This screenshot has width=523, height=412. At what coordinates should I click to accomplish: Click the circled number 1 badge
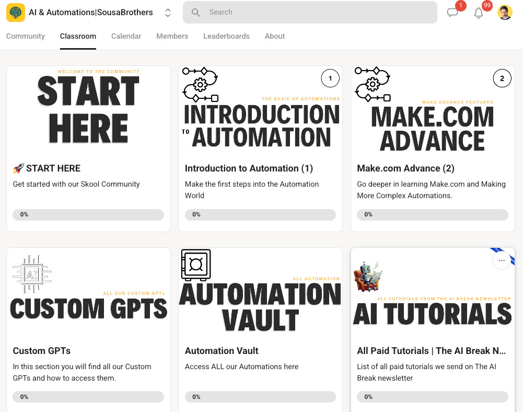[330, 78]
